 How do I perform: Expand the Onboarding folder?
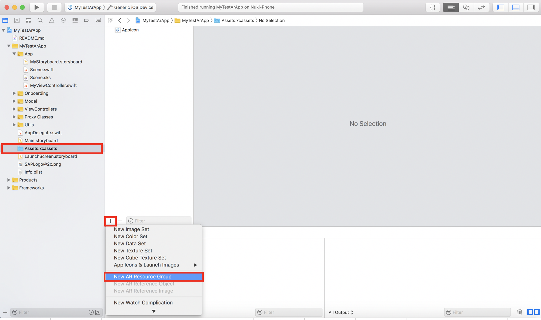(x=14, y=93)
